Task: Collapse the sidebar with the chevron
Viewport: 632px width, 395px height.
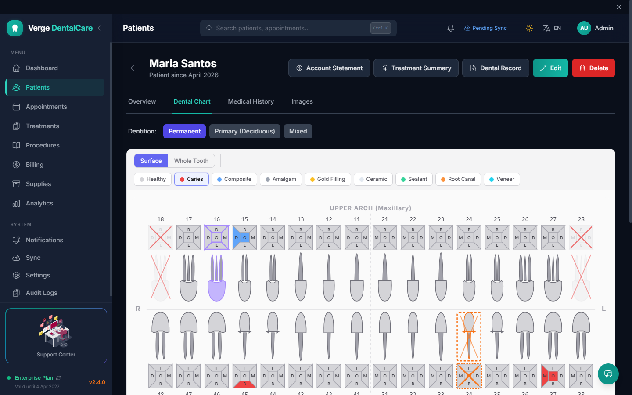Action: coord(100,28)
